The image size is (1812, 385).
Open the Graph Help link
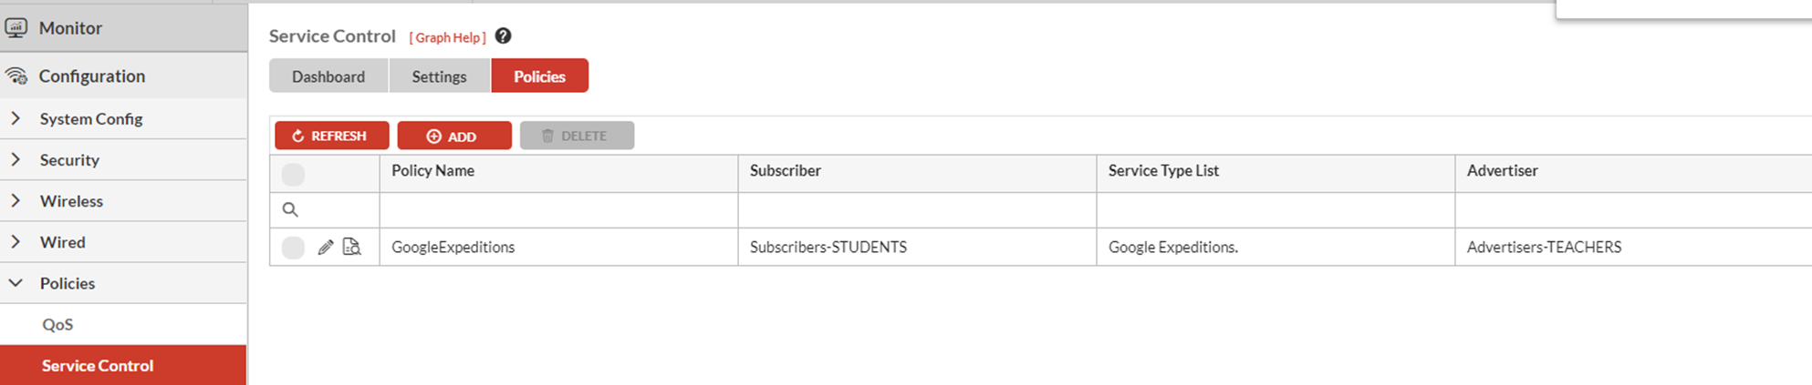(x=447, y=37)
